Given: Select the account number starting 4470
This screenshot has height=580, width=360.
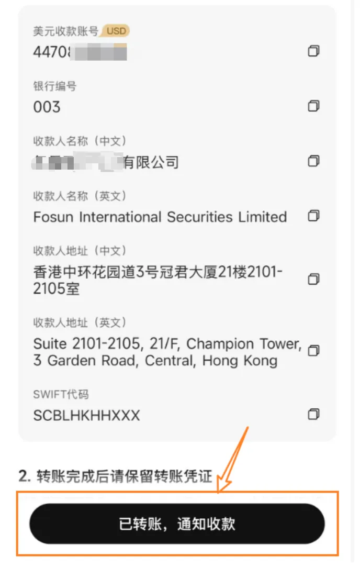Looking at the screenshot, I should (x=80, y=52).
